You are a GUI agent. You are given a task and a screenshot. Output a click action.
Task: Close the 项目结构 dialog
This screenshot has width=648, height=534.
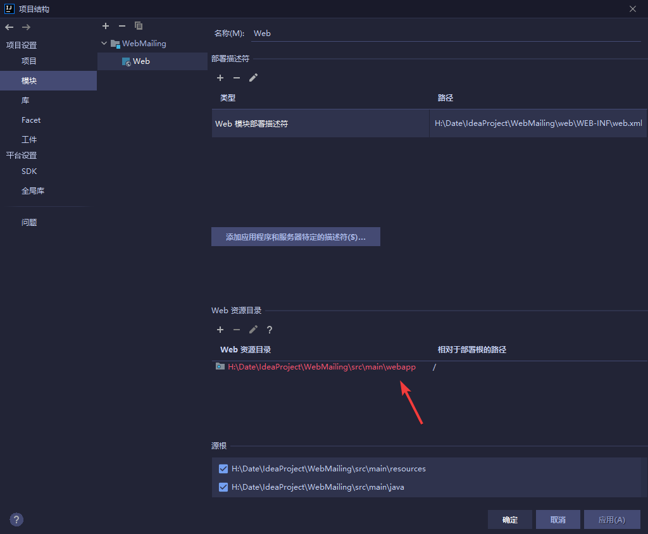[x=633, y=9]
